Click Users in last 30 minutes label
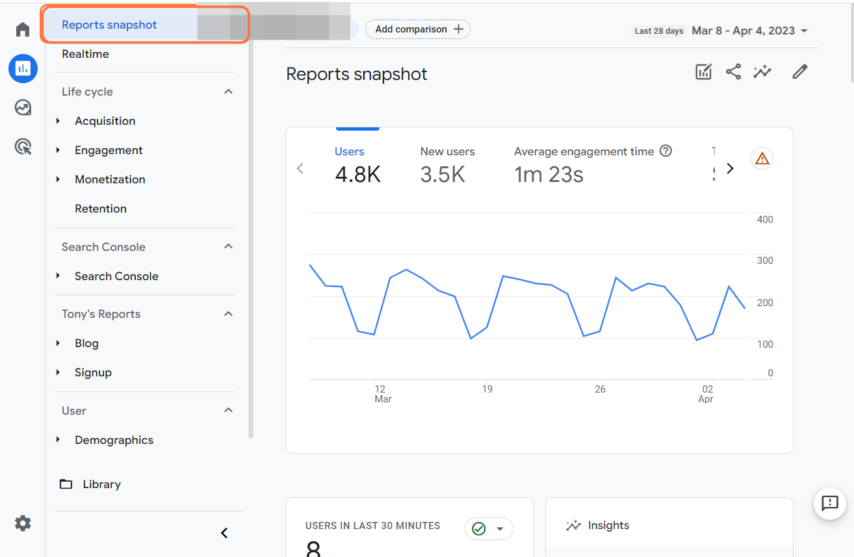The image size is (854, 557). 373,526
